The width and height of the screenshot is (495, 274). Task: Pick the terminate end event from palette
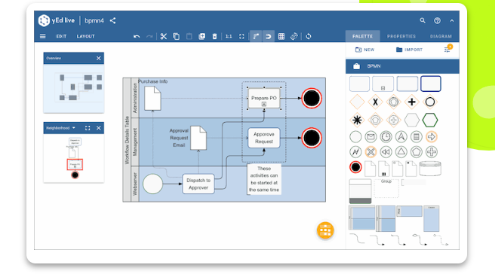tap(355, 167)
